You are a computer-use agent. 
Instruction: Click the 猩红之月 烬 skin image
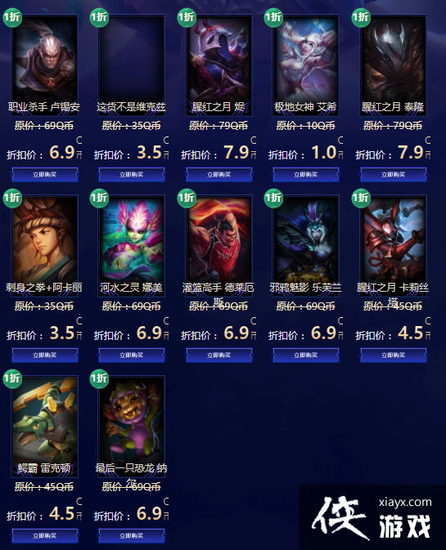tap(218, 65)
